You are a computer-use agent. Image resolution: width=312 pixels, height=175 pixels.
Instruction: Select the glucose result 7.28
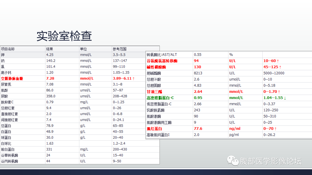pyautogui.click(x=50, y=78)
